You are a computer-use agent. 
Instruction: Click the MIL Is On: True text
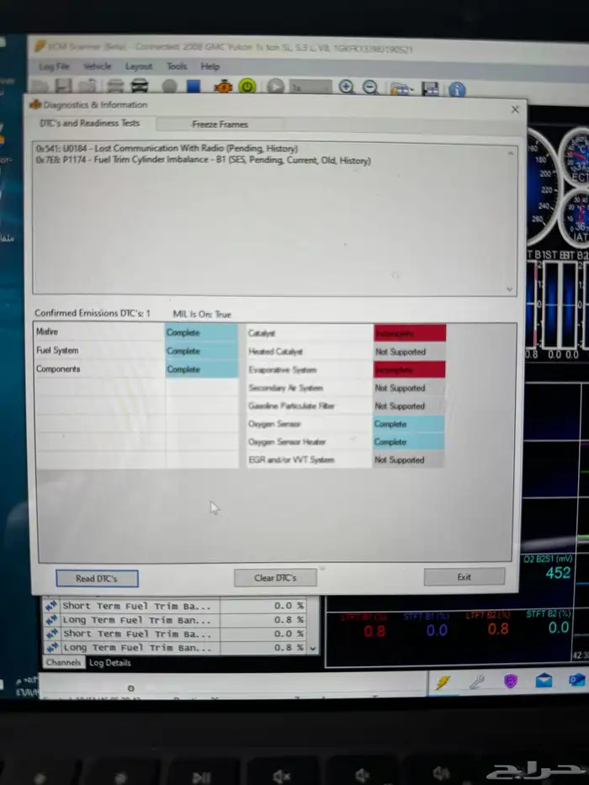pos(202,314)
